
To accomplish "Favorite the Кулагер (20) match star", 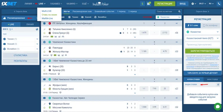I will pos(44,70).
